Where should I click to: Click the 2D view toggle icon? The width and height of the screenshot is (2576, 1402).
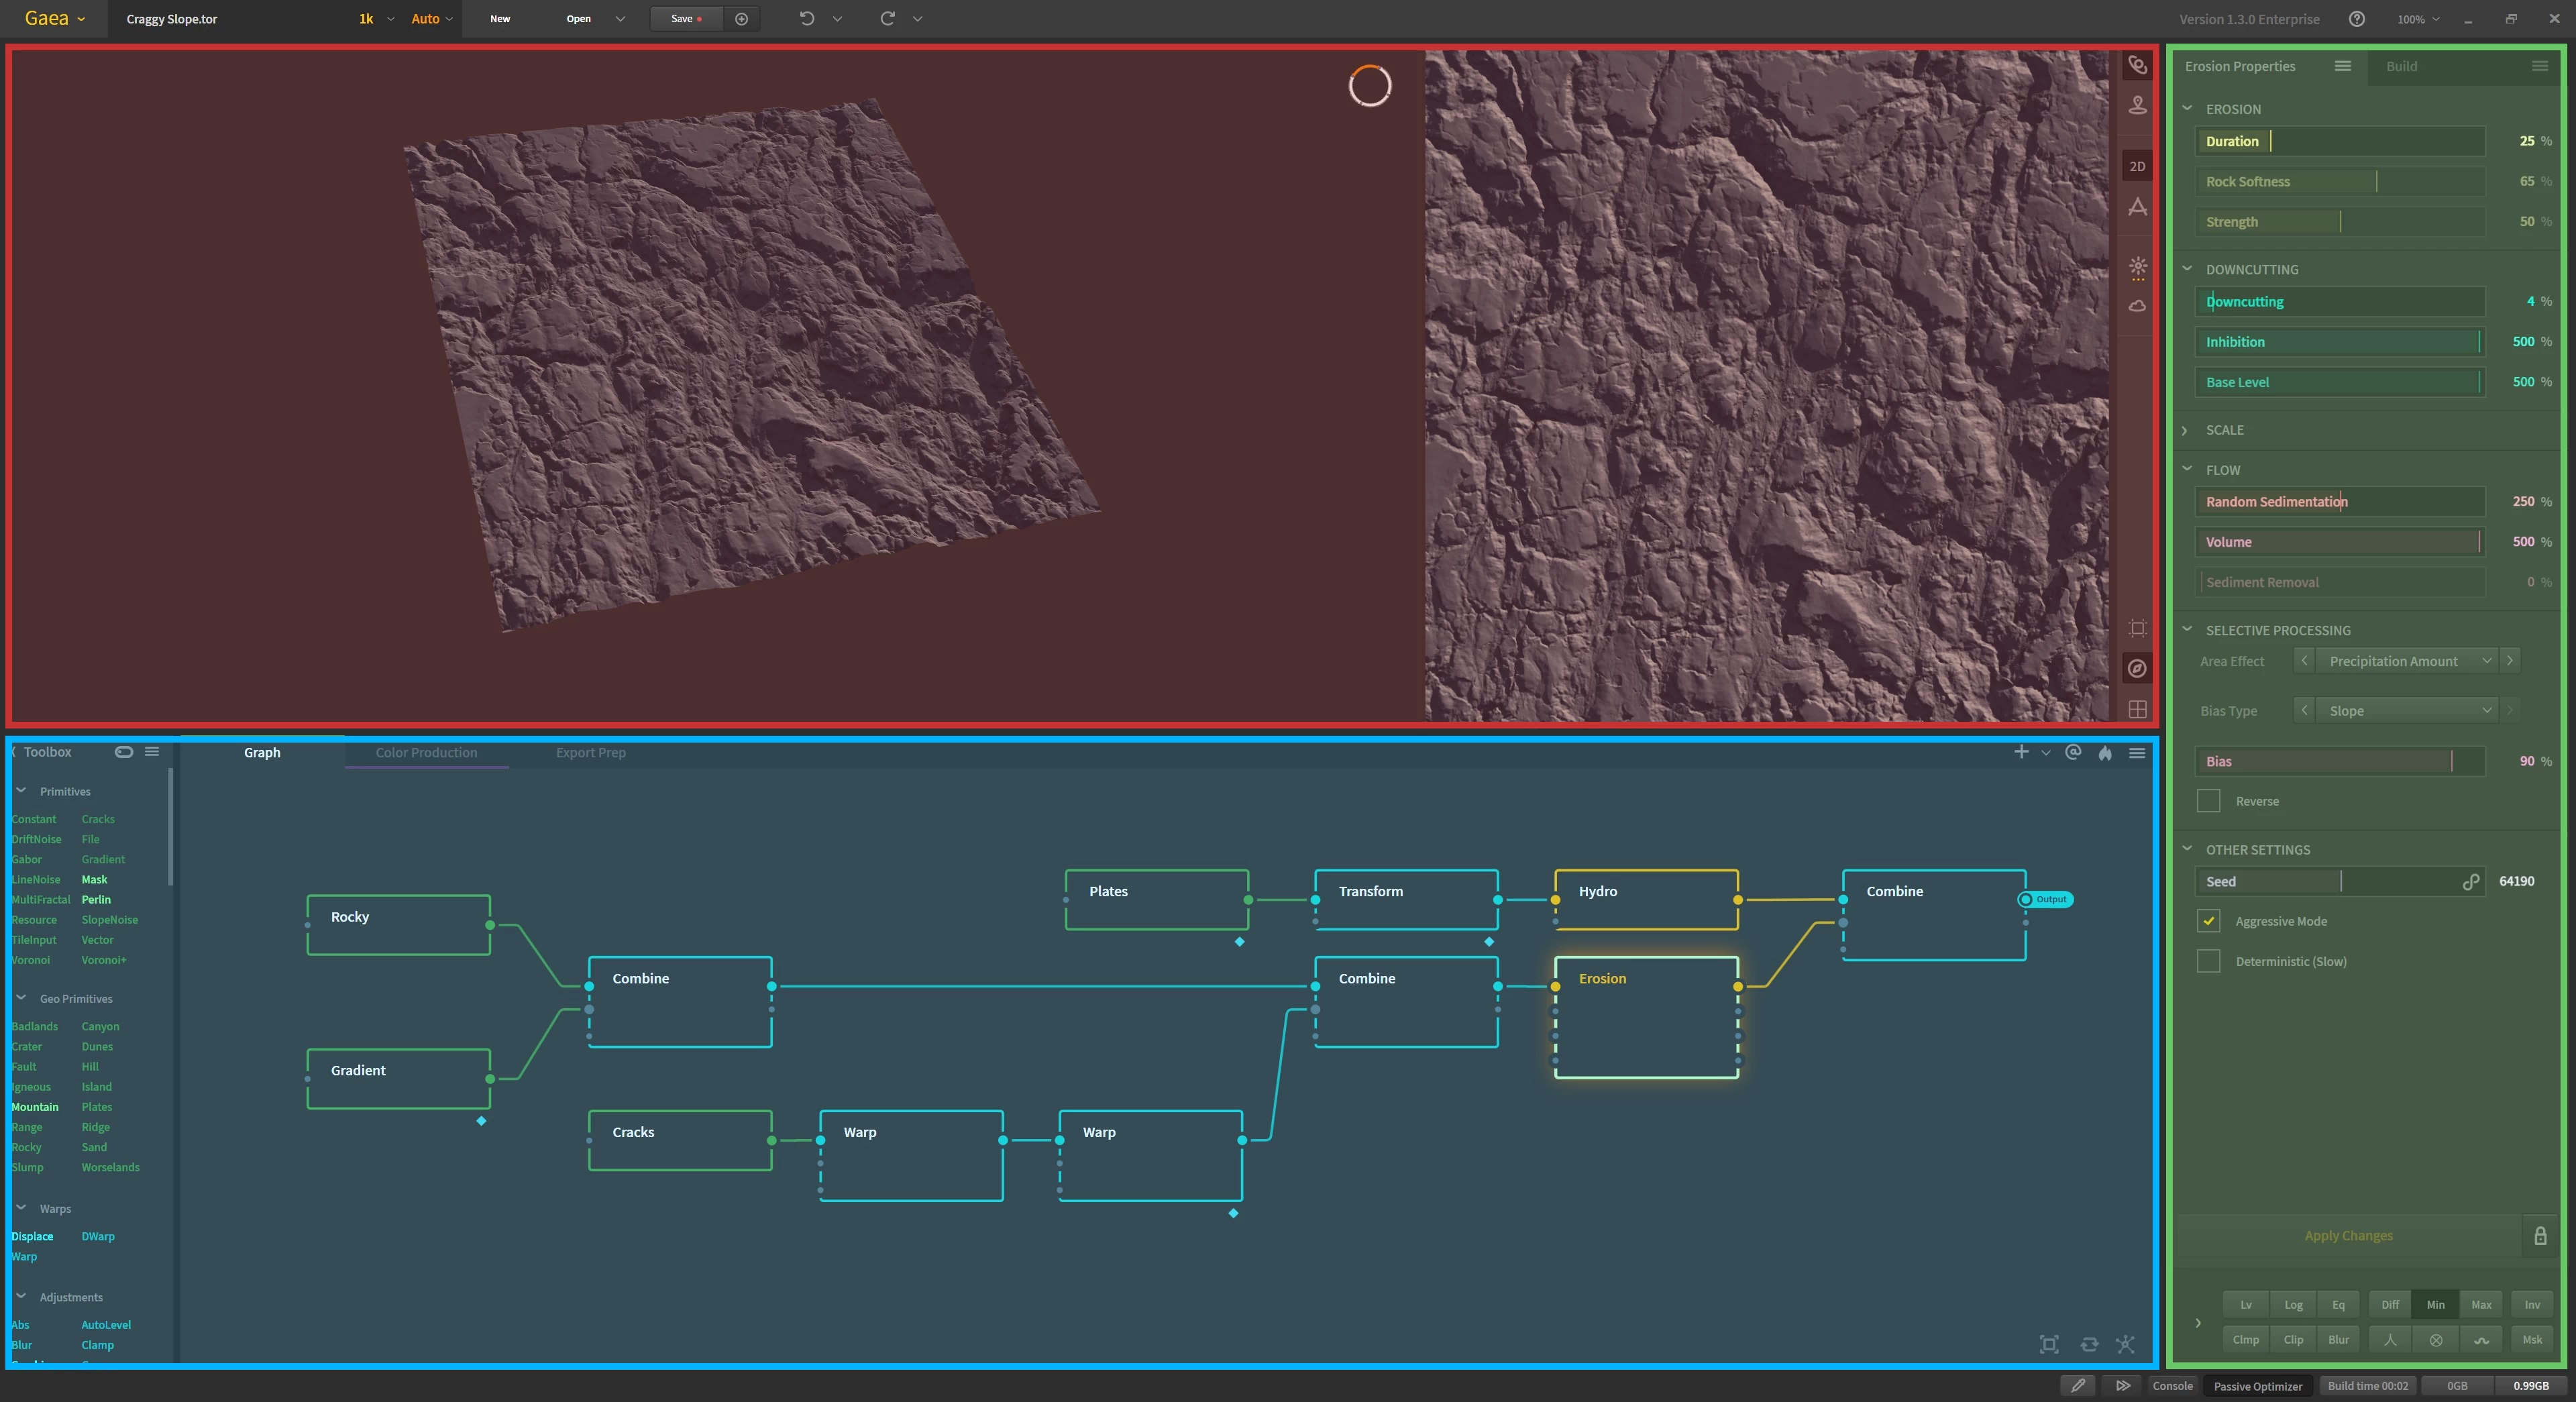(2137, 166)
